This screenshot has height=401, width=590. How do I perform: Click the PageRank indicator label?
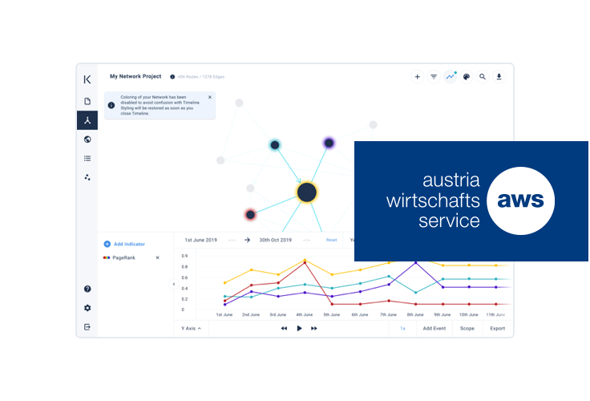[x=123, y=258]
